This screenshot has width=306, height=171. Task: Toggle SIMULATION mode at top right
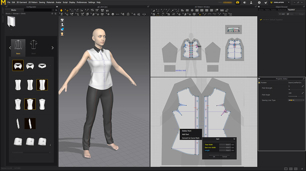278,2
